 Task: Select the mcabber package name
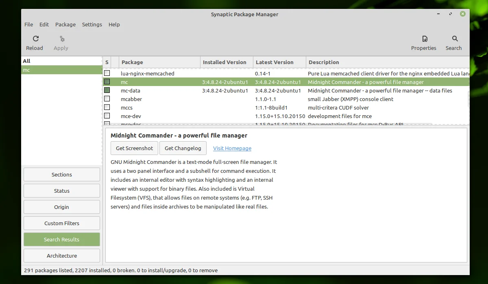click(131, 99)
